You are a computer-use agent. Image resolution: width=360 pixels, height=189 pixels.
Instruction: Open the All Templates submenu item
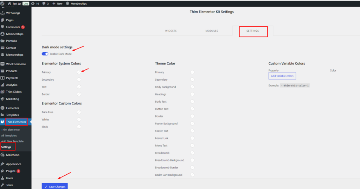[9, 136]
